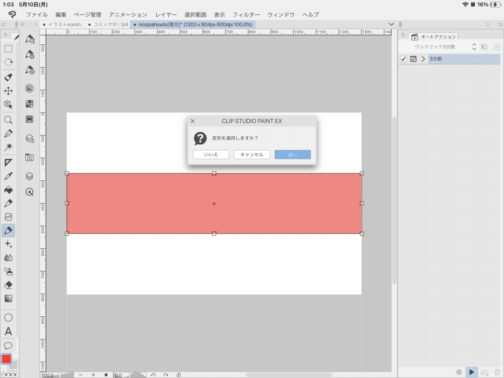Select the Pen nib tool
This screenshot has width=504, height=378.
point(8,134)
